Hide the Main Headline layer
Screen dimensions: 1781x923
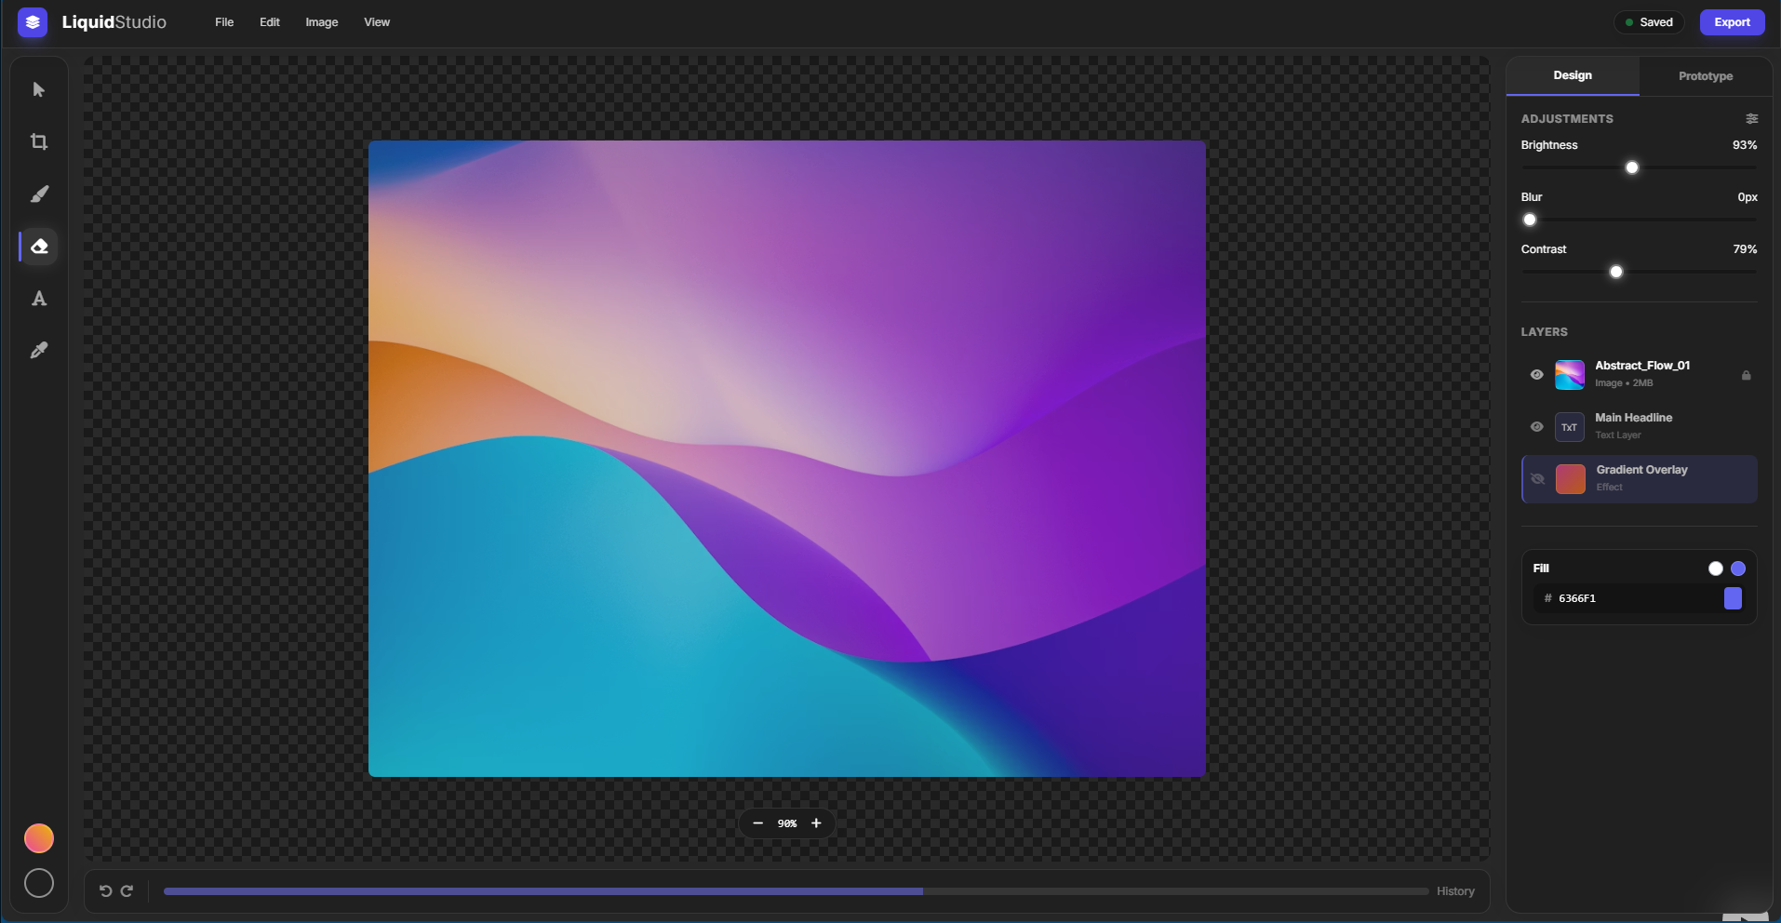1536,426
